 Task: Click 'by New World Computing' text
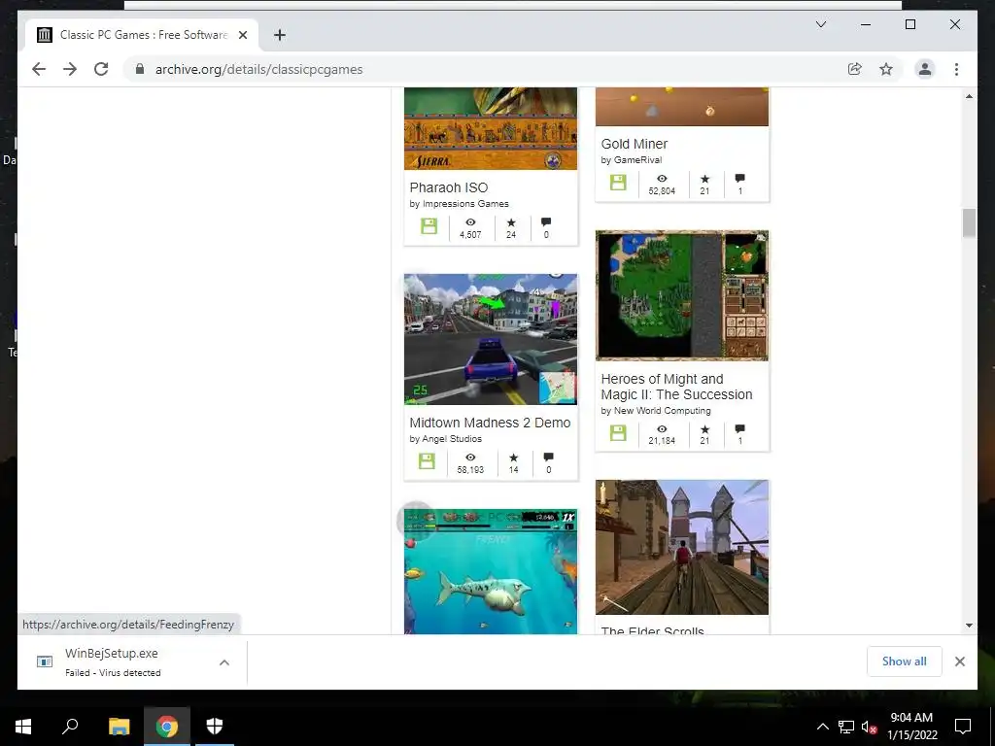[656, 411]
